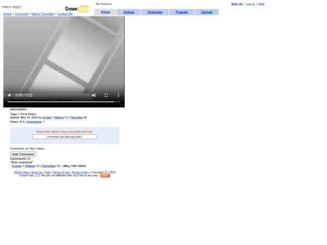327x245 pixels.
Task: Open the Videos tab in the navigation bar
Action: pos(128,12)
